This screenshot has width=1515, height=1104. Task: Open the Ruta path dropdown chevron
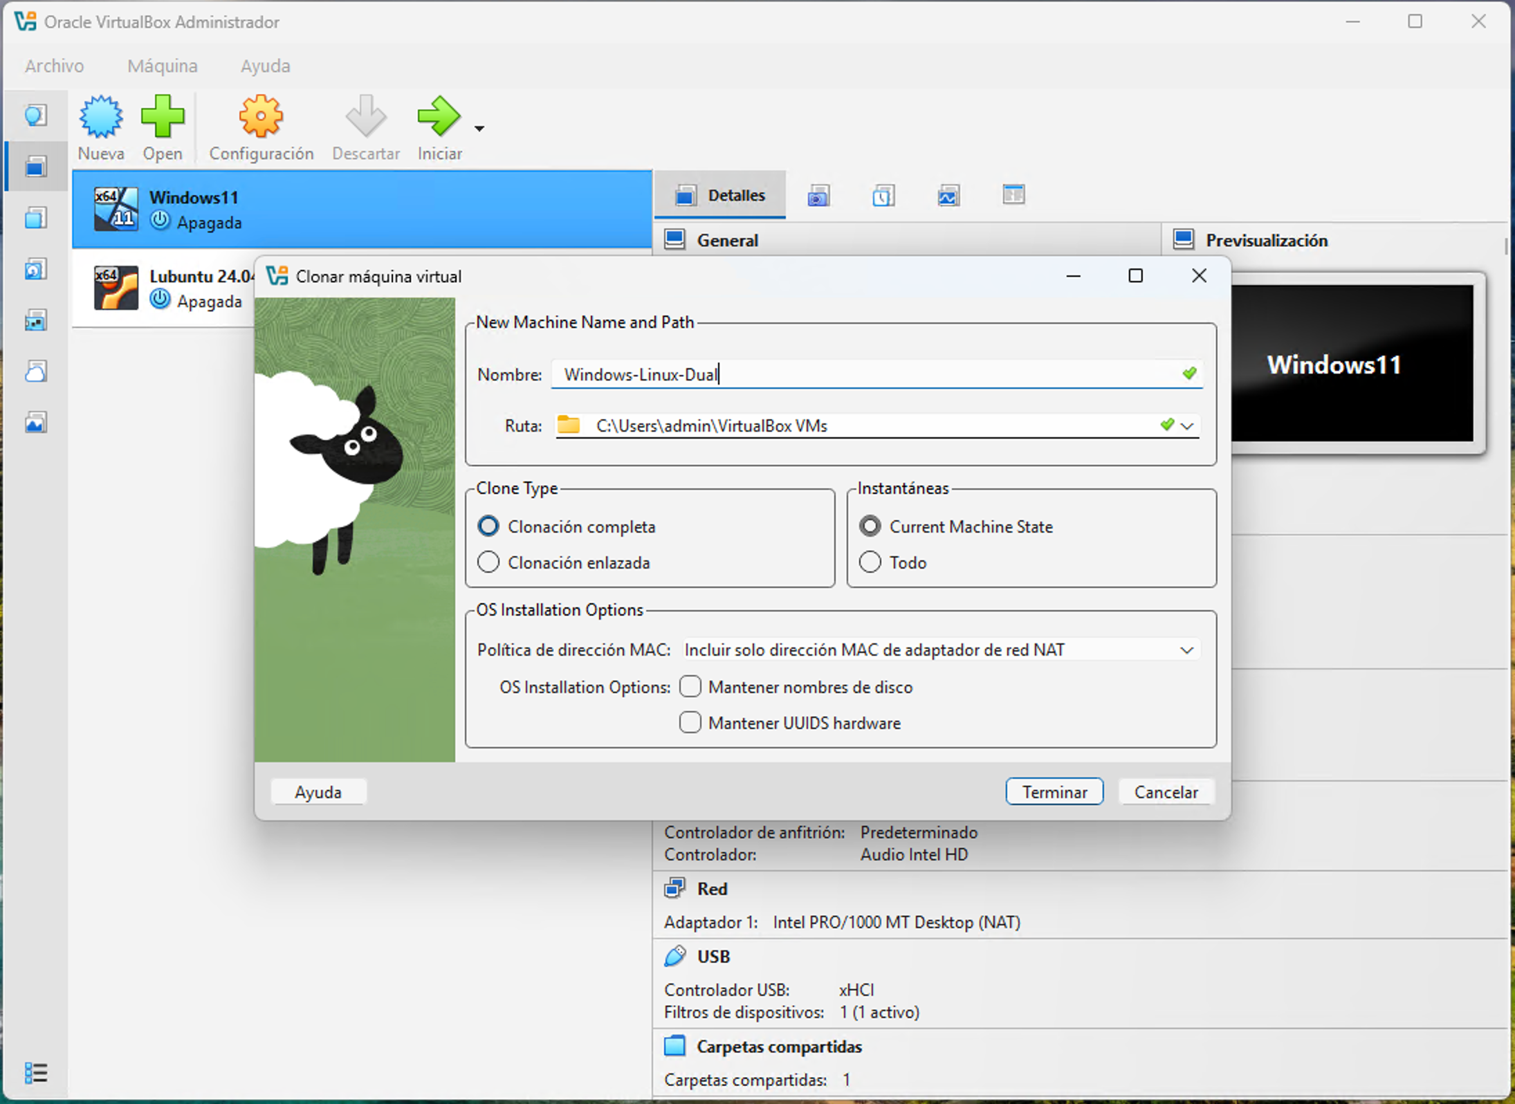coord(1187,425)
